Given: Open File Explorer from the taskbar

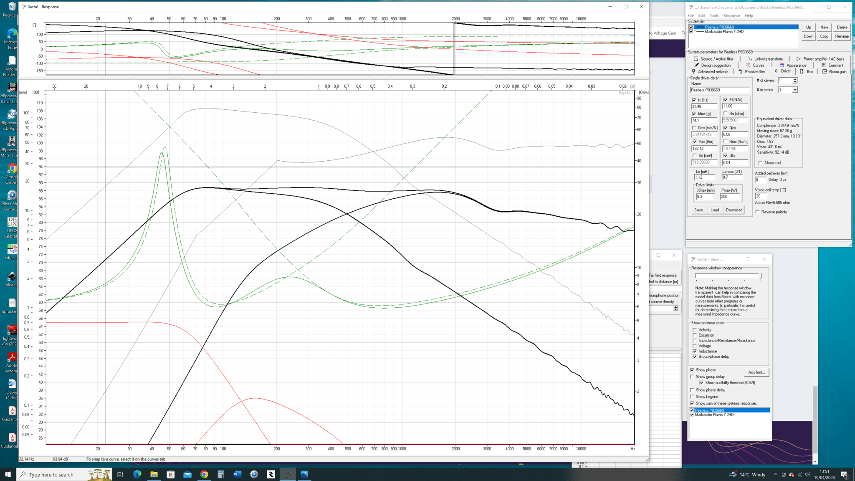Looking at the screenshot, I should 154,474.
